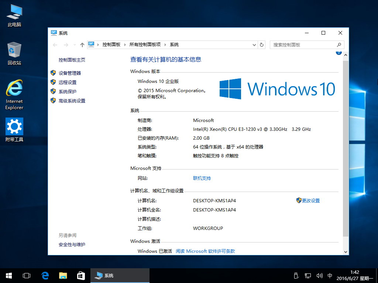
Task: Select the text 'Windows 10 企业版'
Action: pyautogui.click(x=158, y=81)
